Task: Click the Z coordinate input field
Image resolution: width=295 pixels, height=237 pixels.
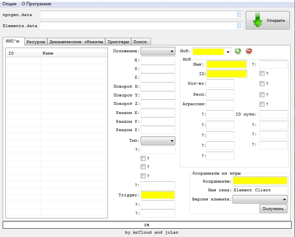Action: click(158, 77)
